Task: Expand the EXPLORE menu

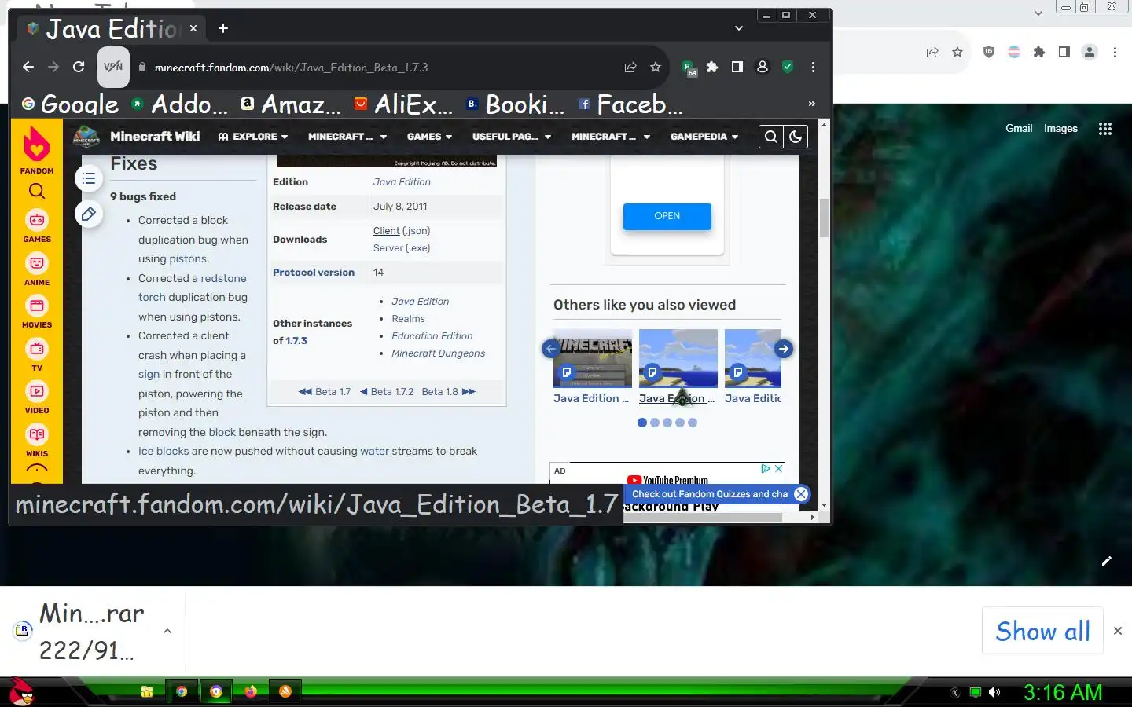Action: point(253,137)
